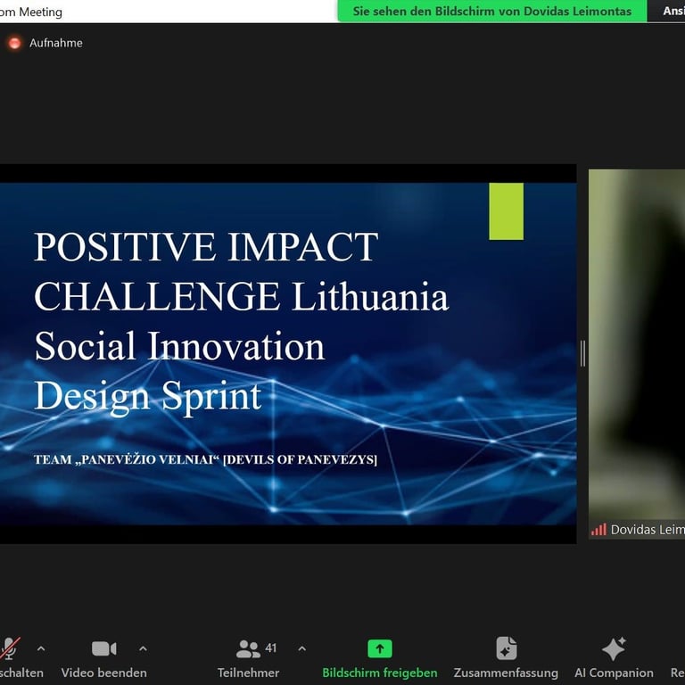Viewport: 685px width, 685px height.
Task: Click the 'Design Sprint' slide text
Action: pos(148,397)
